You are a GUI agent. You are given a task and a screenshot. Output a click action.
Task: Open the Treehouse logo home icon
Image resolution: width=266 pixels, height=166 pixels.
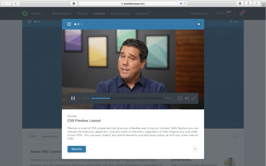click(25, 13)
